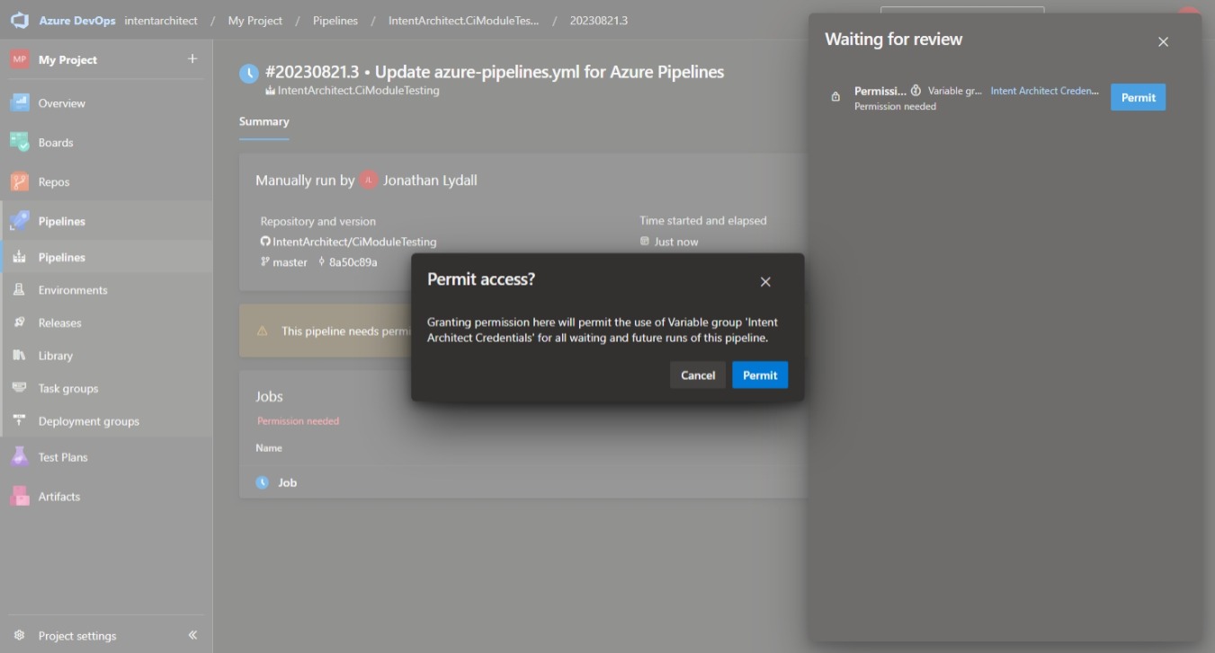Switch to the Summary tab
Screen dimensions: 1215x653
pos(264,121)
